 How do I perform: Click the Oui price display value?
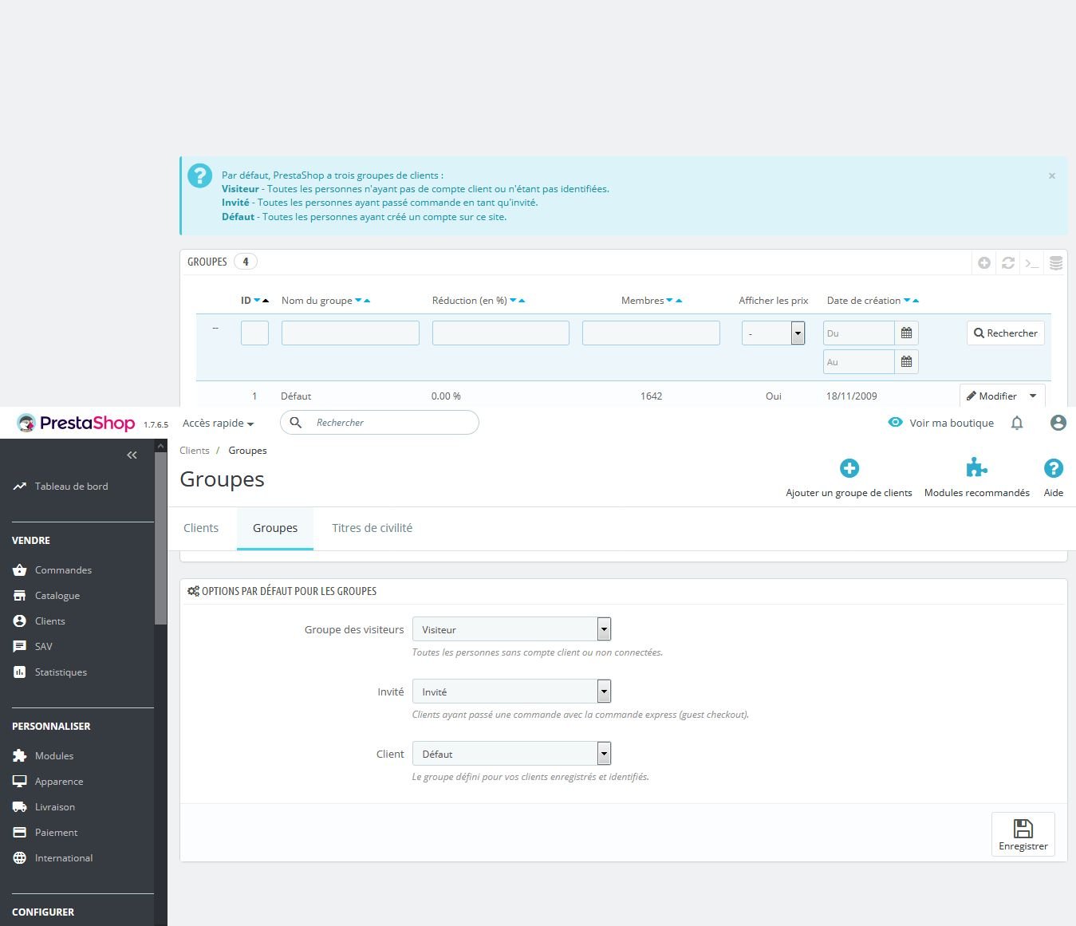pos(774,396)
